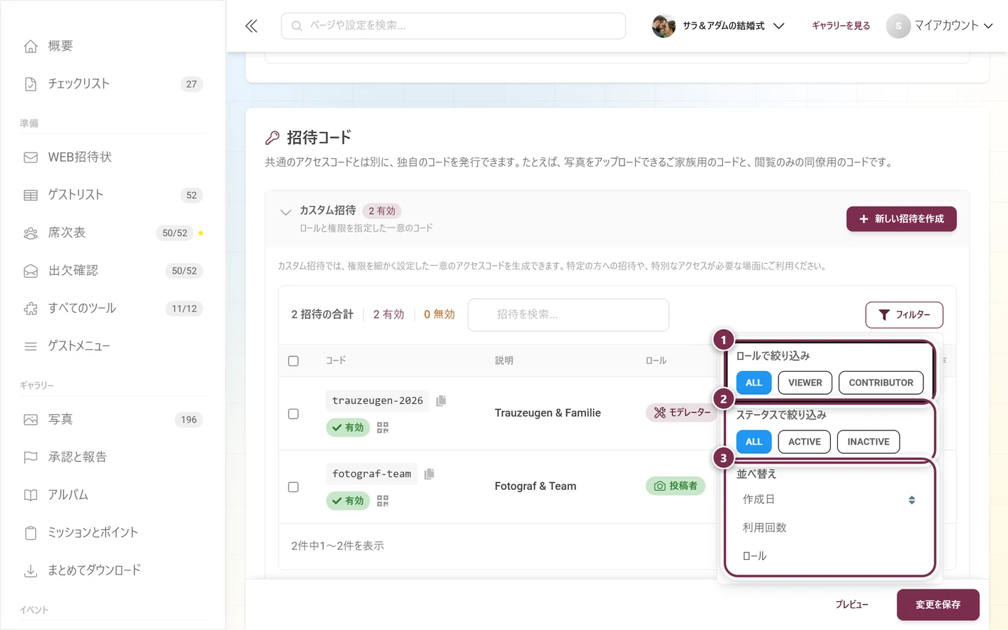Image resolution: width=1008 pixels, height=630 pixels.
Task: Click the 出欠確認 envelope icon
Action: point(31,271)
